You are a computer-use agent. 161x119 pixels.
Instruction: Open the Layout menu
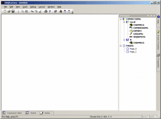[42, 7]
